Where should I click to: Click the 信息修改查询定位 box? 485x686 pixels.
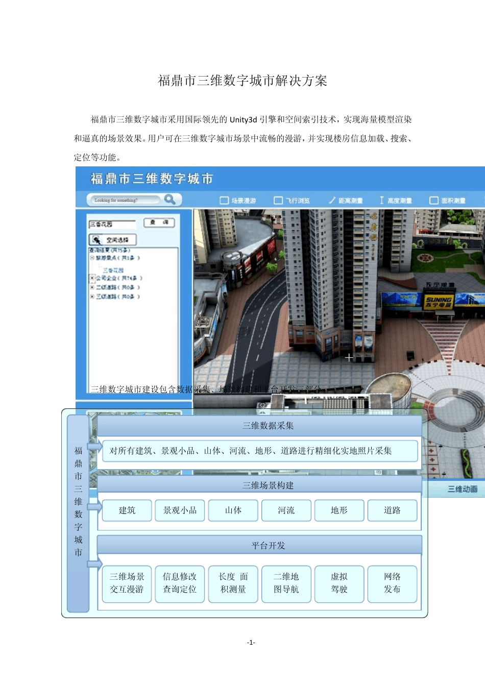pyautogui.click(x=180, y=583)
